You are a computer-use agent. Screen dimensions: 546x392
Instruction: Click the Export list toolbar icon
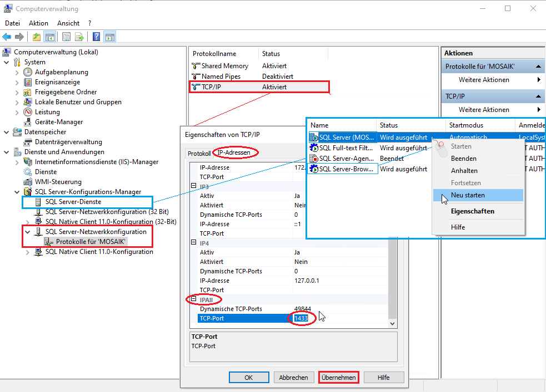tap(79, 37)
